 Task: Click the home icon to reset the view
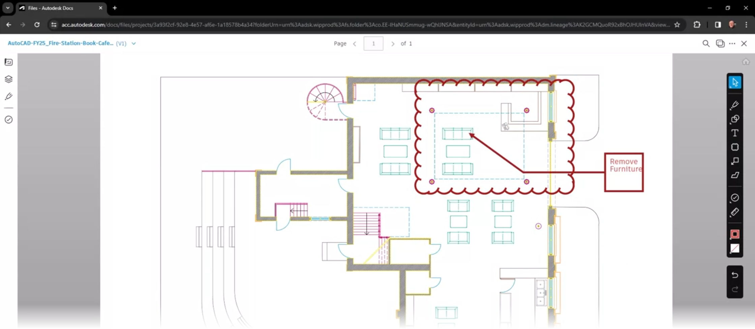click(x=746, y=61)
